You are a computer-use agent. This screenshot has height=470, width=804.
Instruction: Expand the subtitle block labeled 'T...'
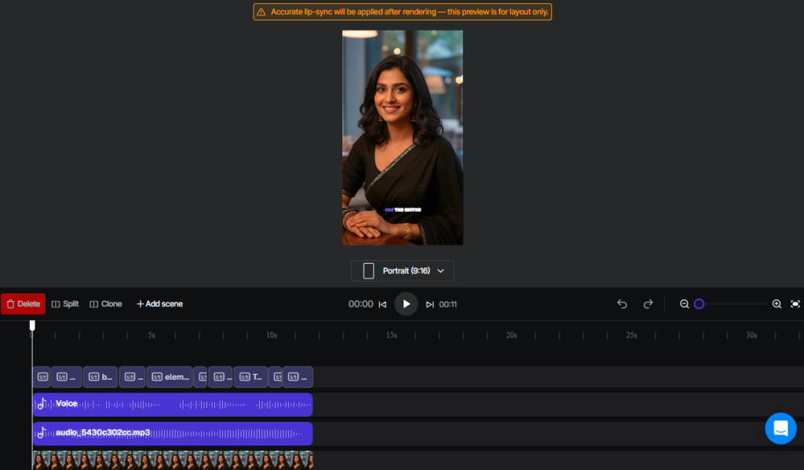pos(250,377)
